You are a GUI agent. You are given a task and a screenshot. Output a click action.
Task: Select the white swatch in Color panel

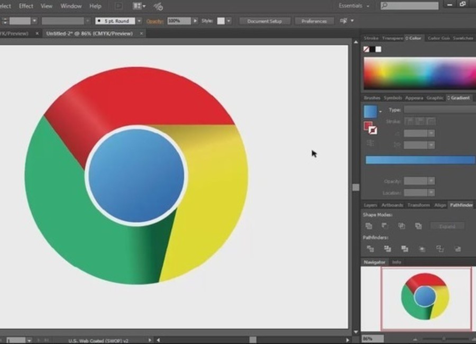pos(378,49)
